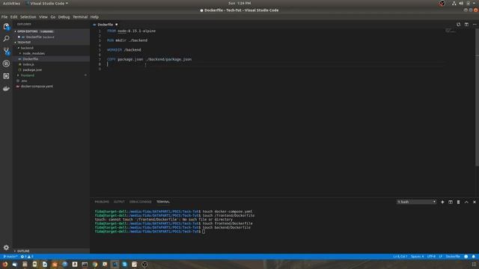479x269 pixels.
Task: Open the Docker view (whale icon)
Action: [x=6, y=88]
